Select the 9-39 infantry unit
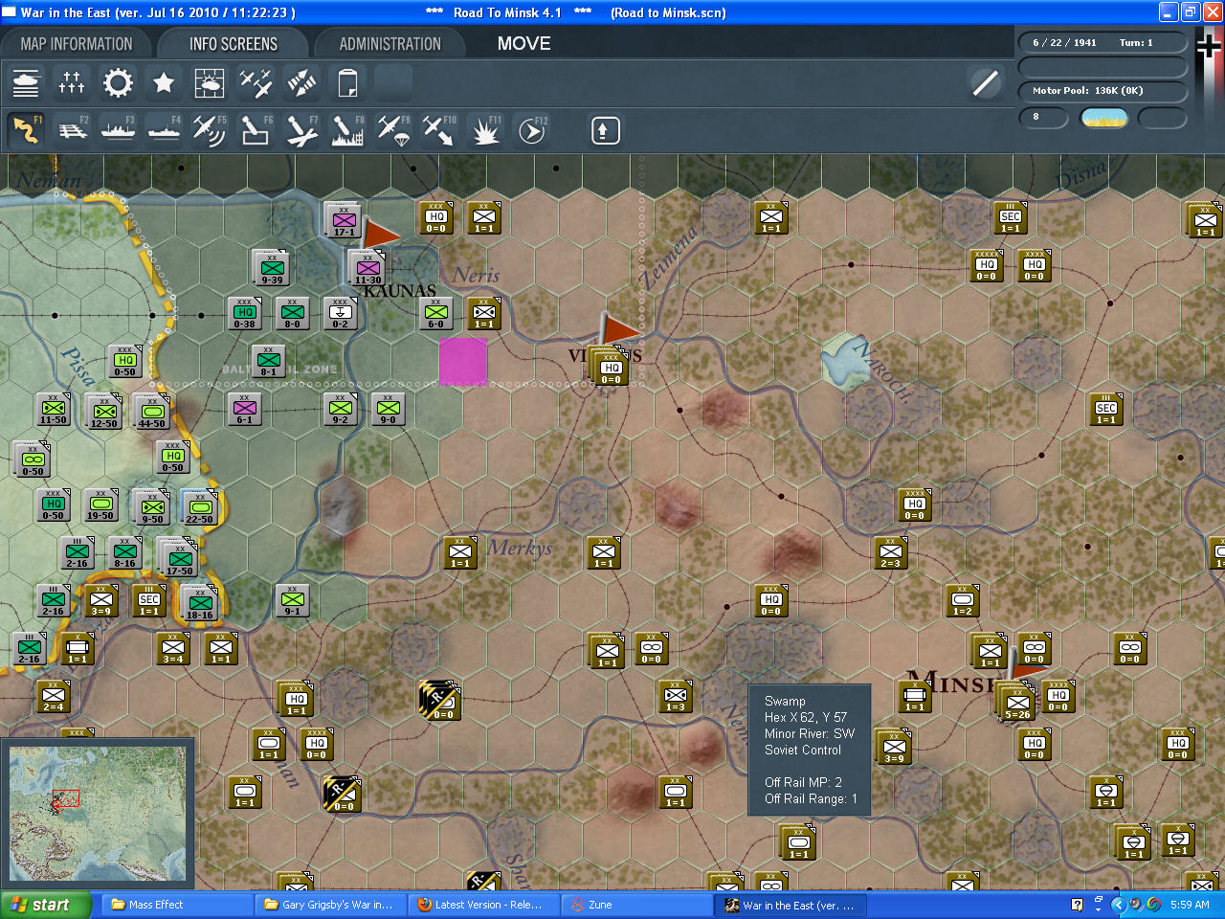Viewport: 1225px width, 919px height. click(272, 269)
